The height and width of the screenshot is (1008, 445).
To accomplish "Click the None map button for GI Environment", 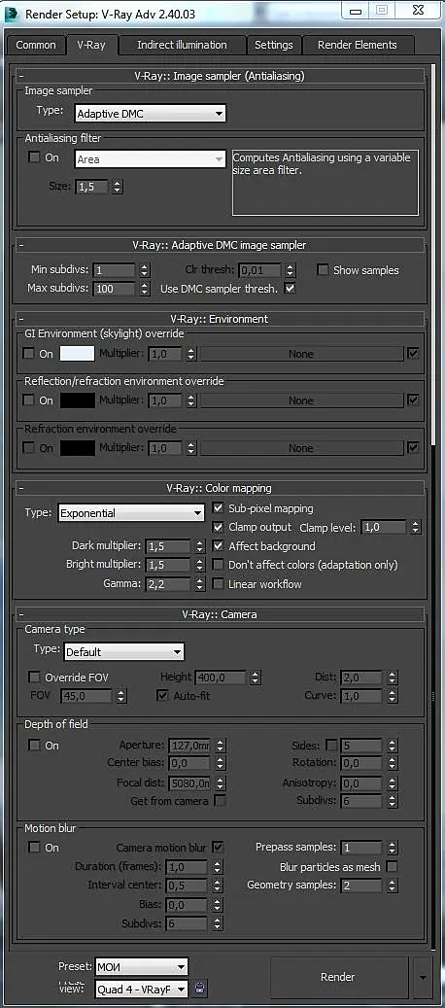I will [301, 354].
